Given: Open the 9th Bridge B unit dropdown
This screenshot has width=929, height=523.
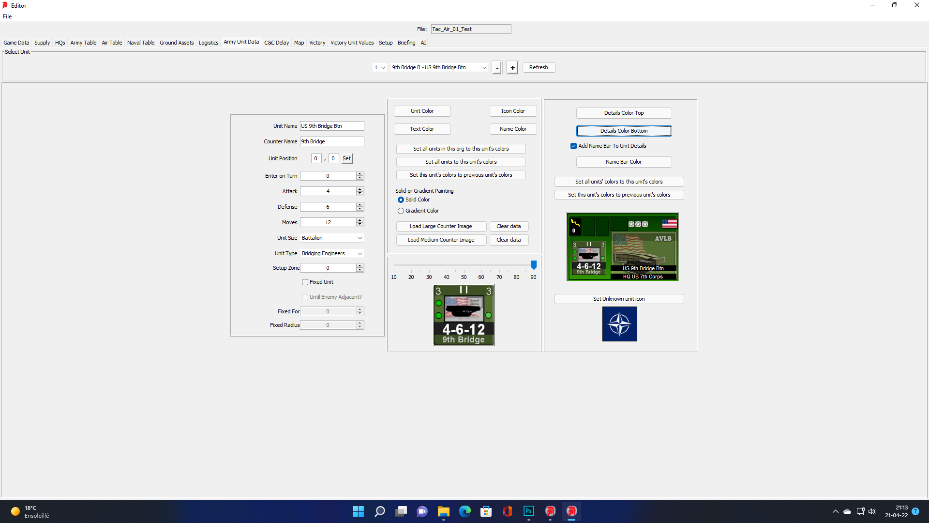Looking at the screenshot, I should tap(439, 67).
